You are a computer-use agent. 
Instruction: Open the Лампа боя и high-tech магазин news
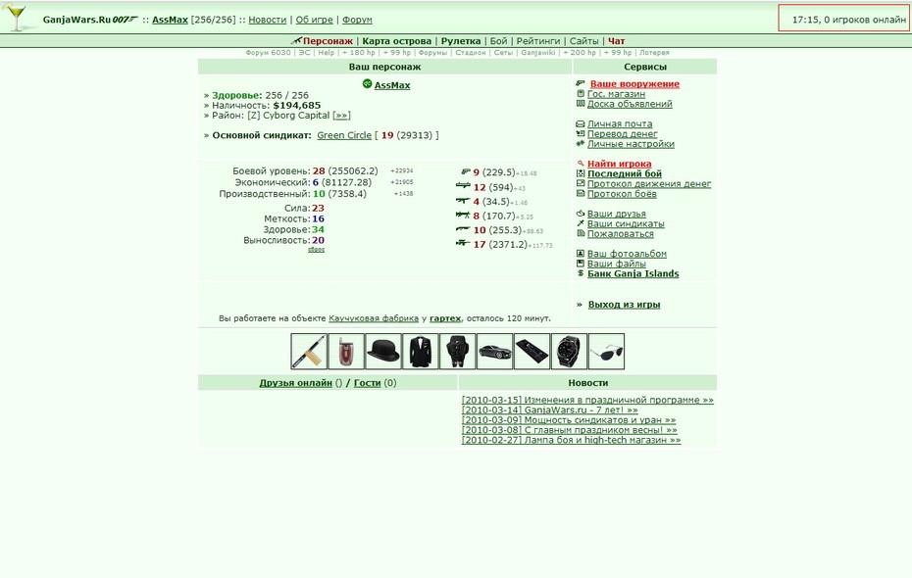tap(571, 440)
